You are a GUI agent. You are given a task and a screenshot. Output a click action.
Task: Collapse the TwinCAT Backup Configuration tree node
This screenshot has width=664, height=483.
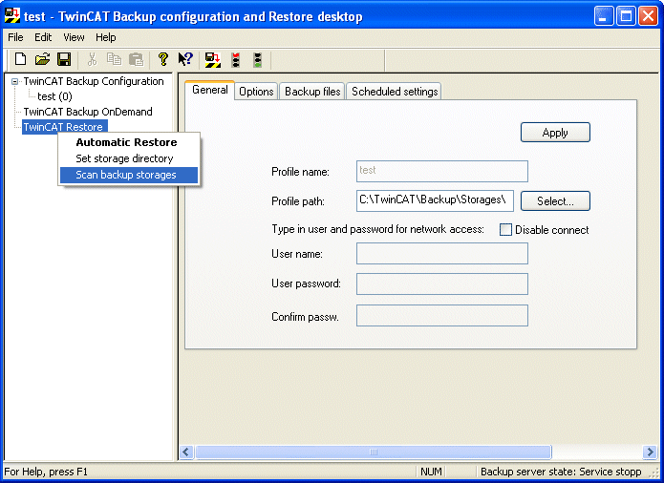15,82
